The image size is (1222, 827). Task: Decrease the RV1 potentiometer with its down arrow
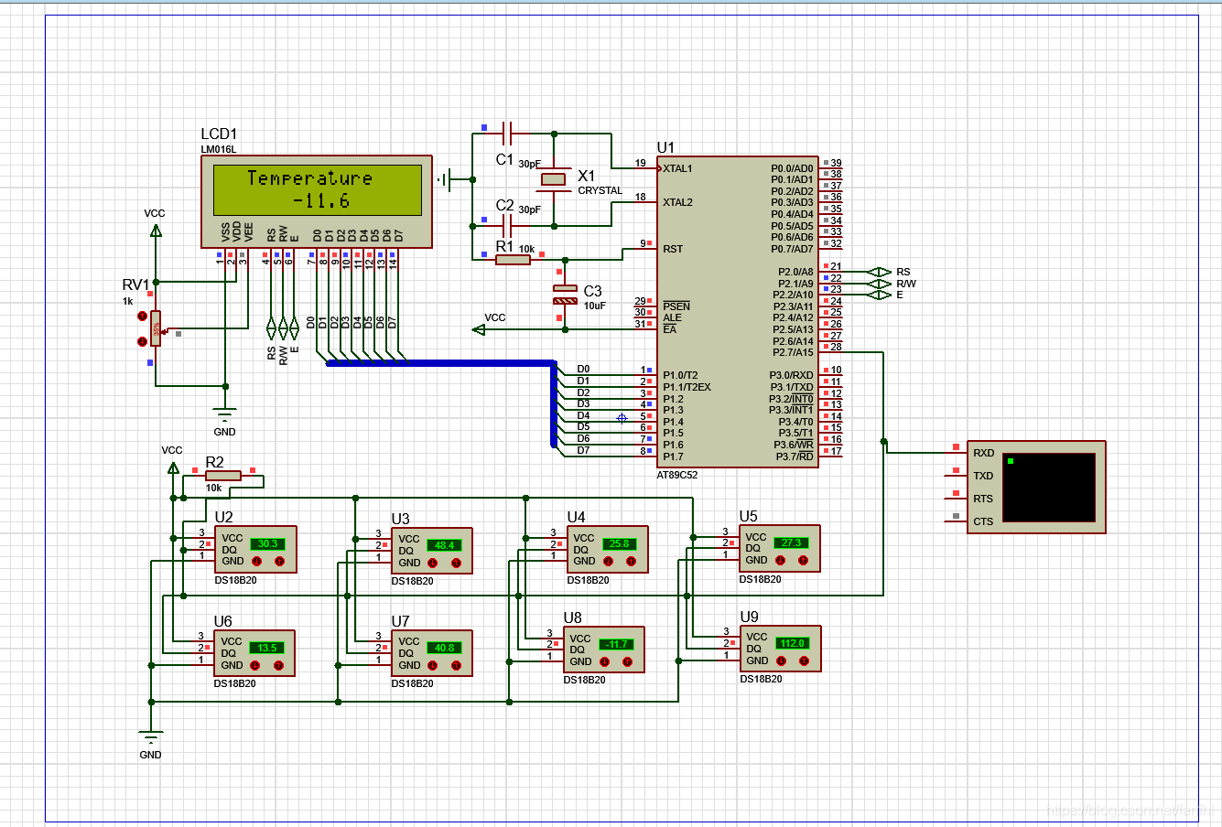tap(142, 341)
